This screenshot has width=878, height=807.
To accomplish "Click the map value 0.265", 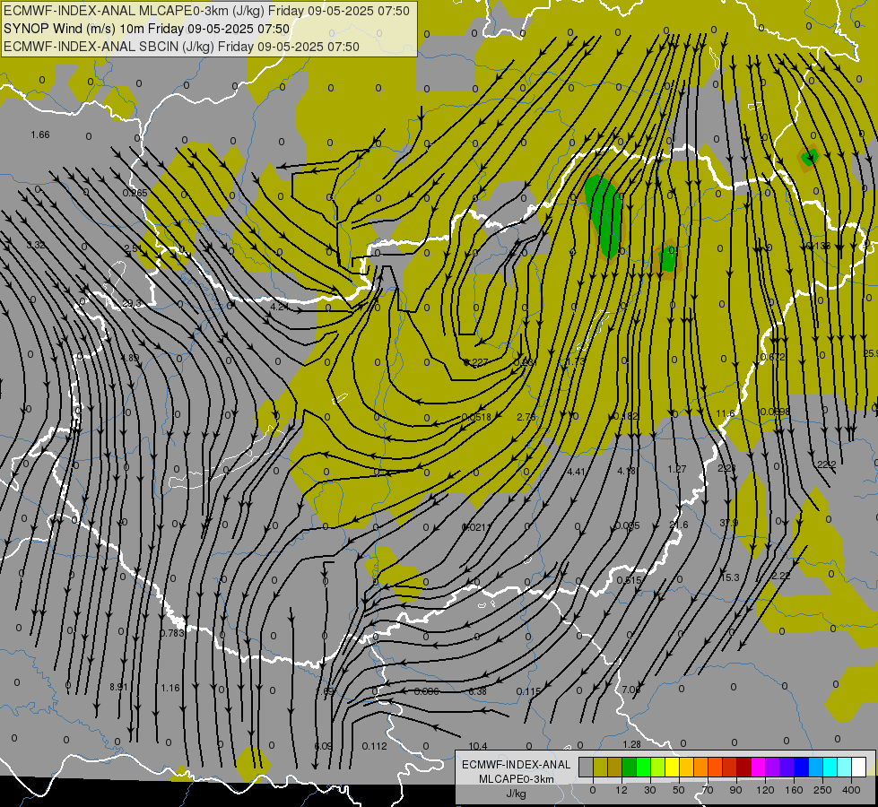I will 135,193.
